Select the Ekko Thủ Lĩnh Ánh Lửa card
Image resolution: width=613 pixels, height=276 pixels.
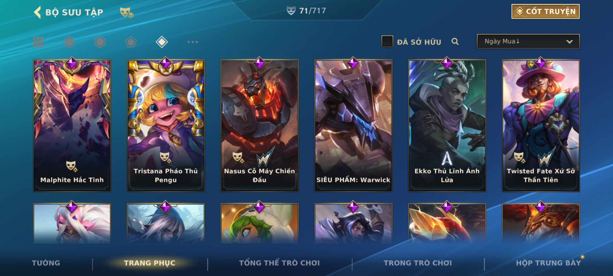click(447, 126)
